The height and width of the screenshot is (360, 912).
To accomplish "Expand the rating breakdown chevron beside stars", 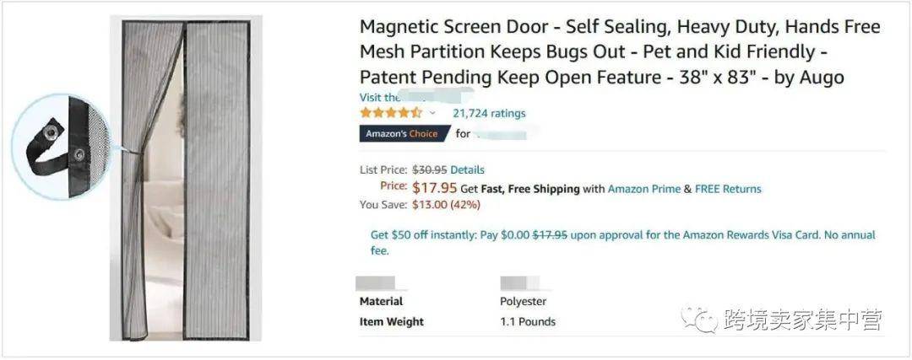I will pos(433,113).
